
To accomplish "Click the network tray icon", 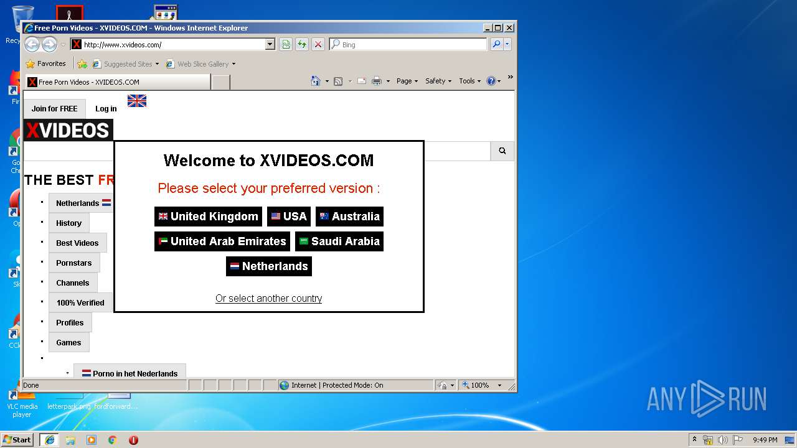I will 708,440.
